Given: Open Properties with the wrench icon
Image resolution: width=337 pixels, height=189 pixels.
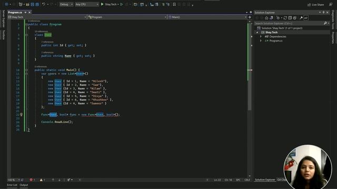Looking at the screenshot, I should point(301,18).
